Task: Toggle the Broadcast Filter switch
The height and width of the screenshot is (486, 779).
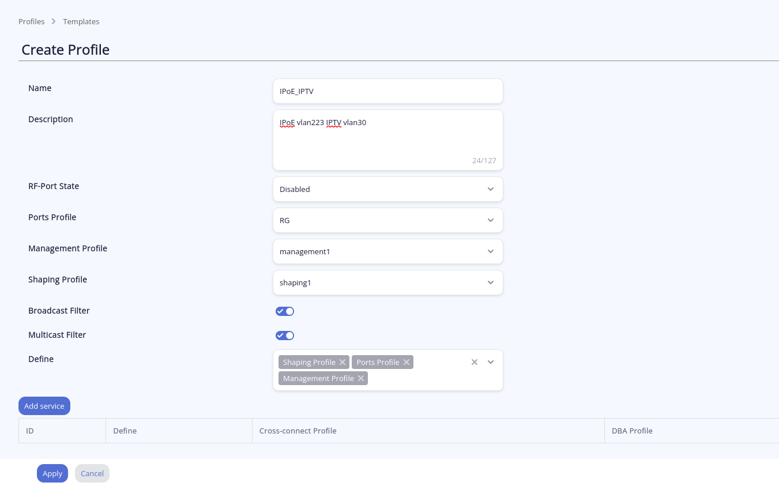Action: click(x=285, y=311)
